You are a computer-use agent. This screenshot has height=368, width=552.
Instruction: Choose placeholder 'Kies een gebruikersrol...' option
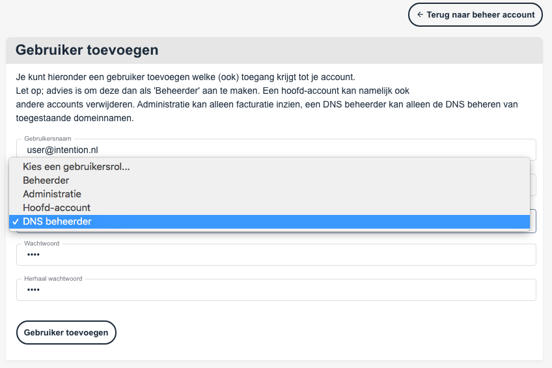pyautogui.click(x=269, y=167)
